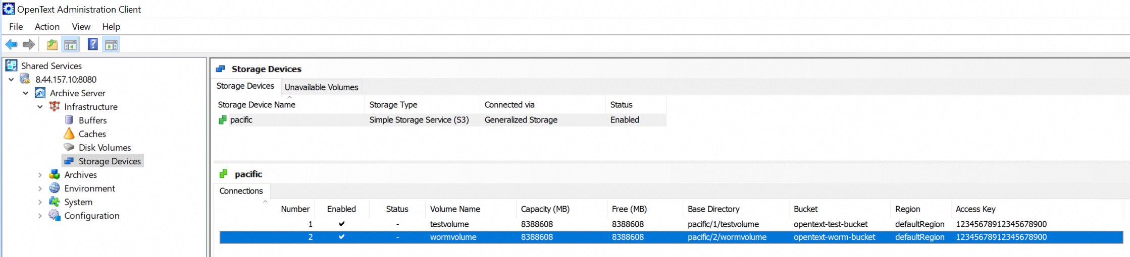The height and width of the screenshot is (257, 1130).
Task: Toggle Enabled checkmark for wormvolume row
Action: 342,237
